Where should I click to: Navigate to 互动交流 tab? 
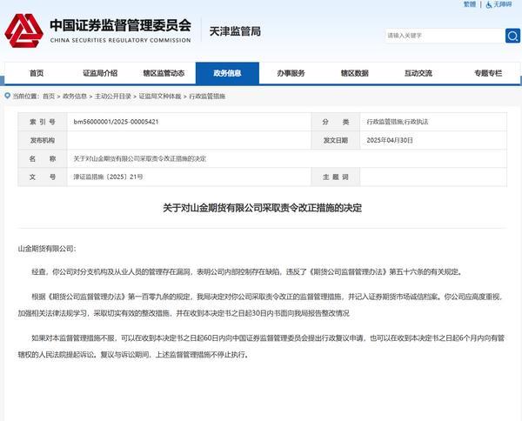tap(418, 74)
